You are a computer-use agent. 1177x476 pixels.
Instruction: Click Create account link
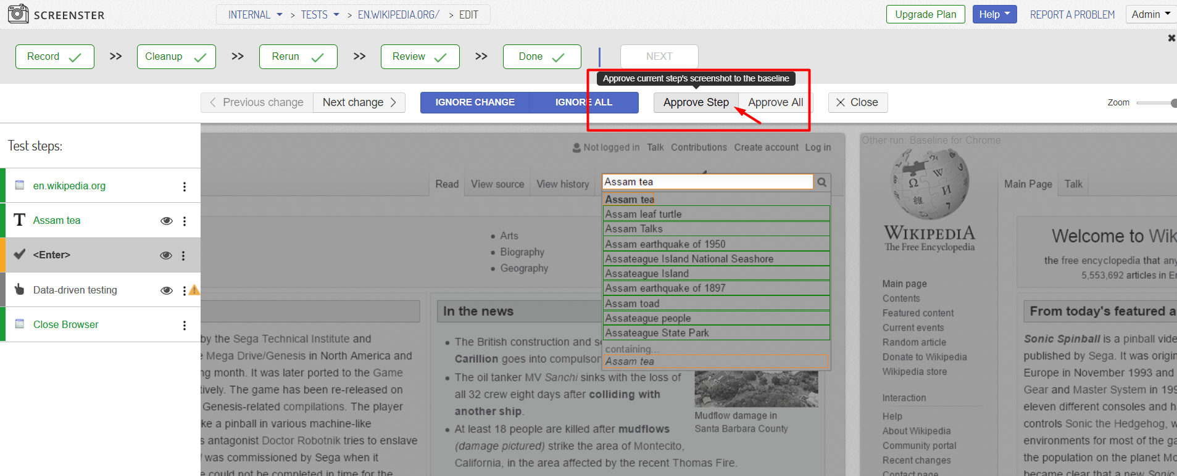[x=767, y=147]
